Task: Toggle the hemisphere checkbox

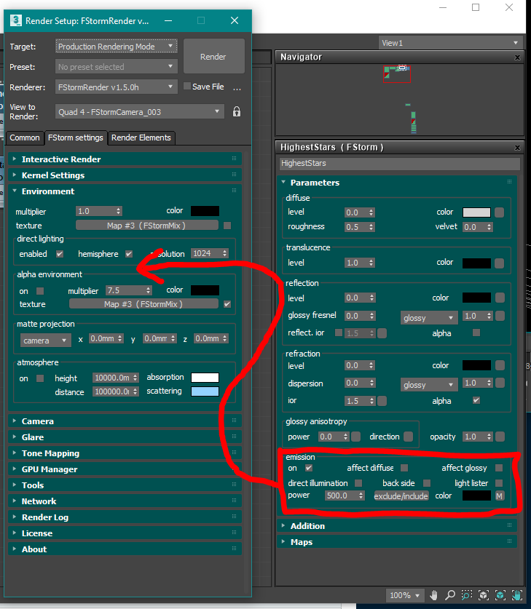Action: pos(129,254)
